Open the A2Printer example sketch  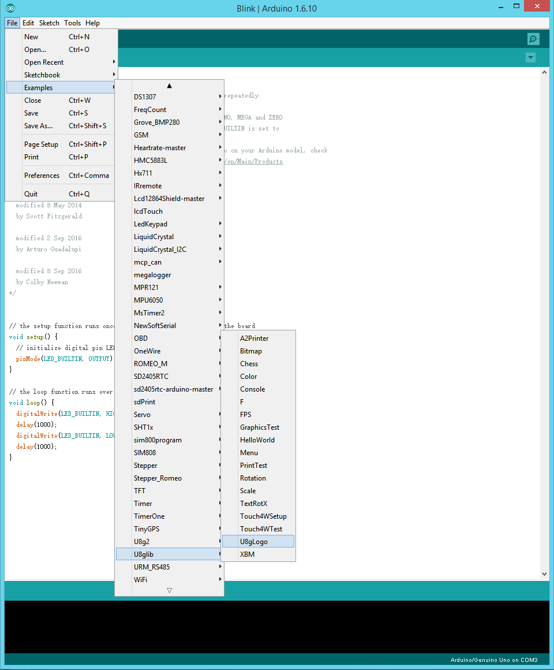258,338
